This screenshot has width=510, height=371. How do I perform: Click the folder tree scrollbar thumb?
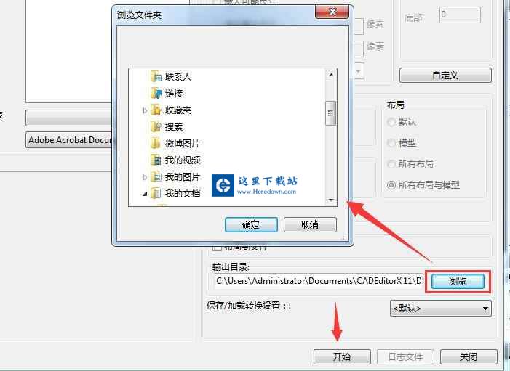331,113
